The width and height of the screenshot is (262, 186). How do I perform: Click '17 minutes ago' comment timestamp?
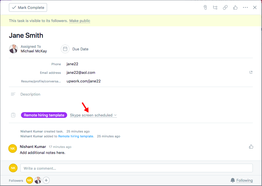60,147
